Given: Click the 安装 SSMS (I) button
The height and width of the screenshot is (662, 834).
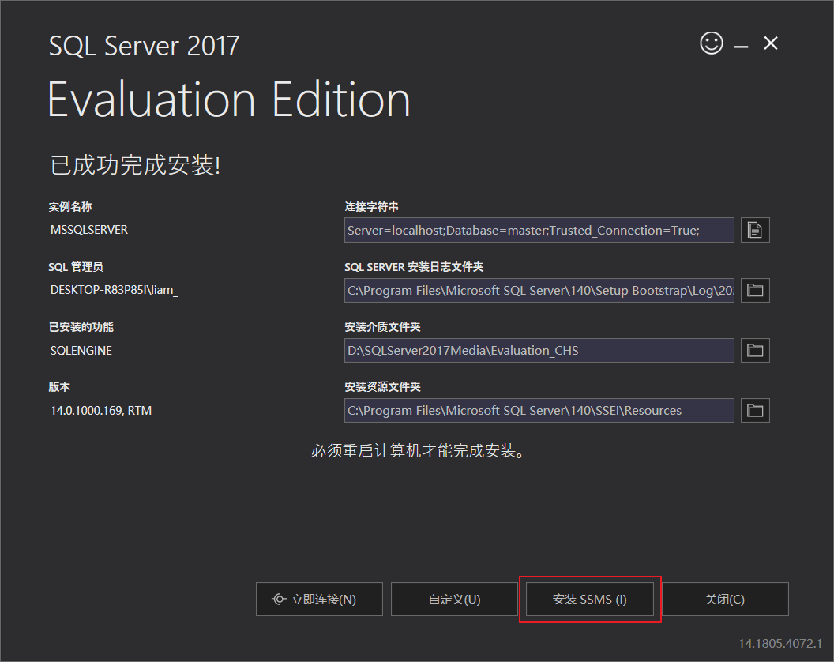Looking at the screenshot, I should pos(589,600).
